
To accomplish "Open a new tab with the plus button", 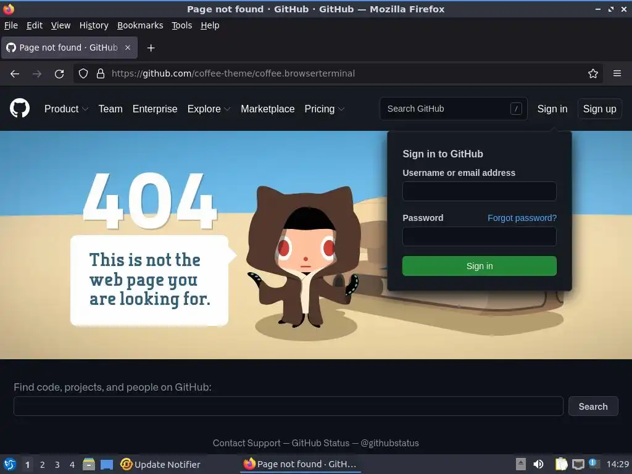I will point(151,48).
